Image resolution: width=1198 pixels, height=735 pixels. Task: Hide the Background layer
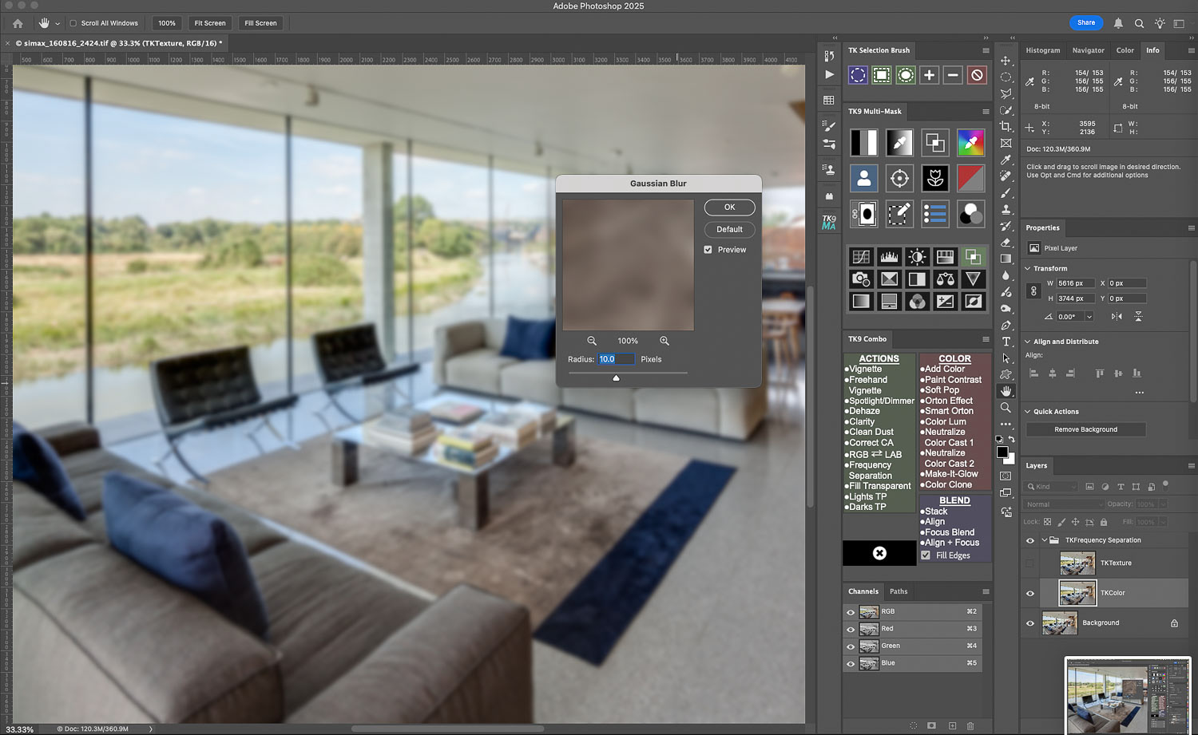(1029, 623)
